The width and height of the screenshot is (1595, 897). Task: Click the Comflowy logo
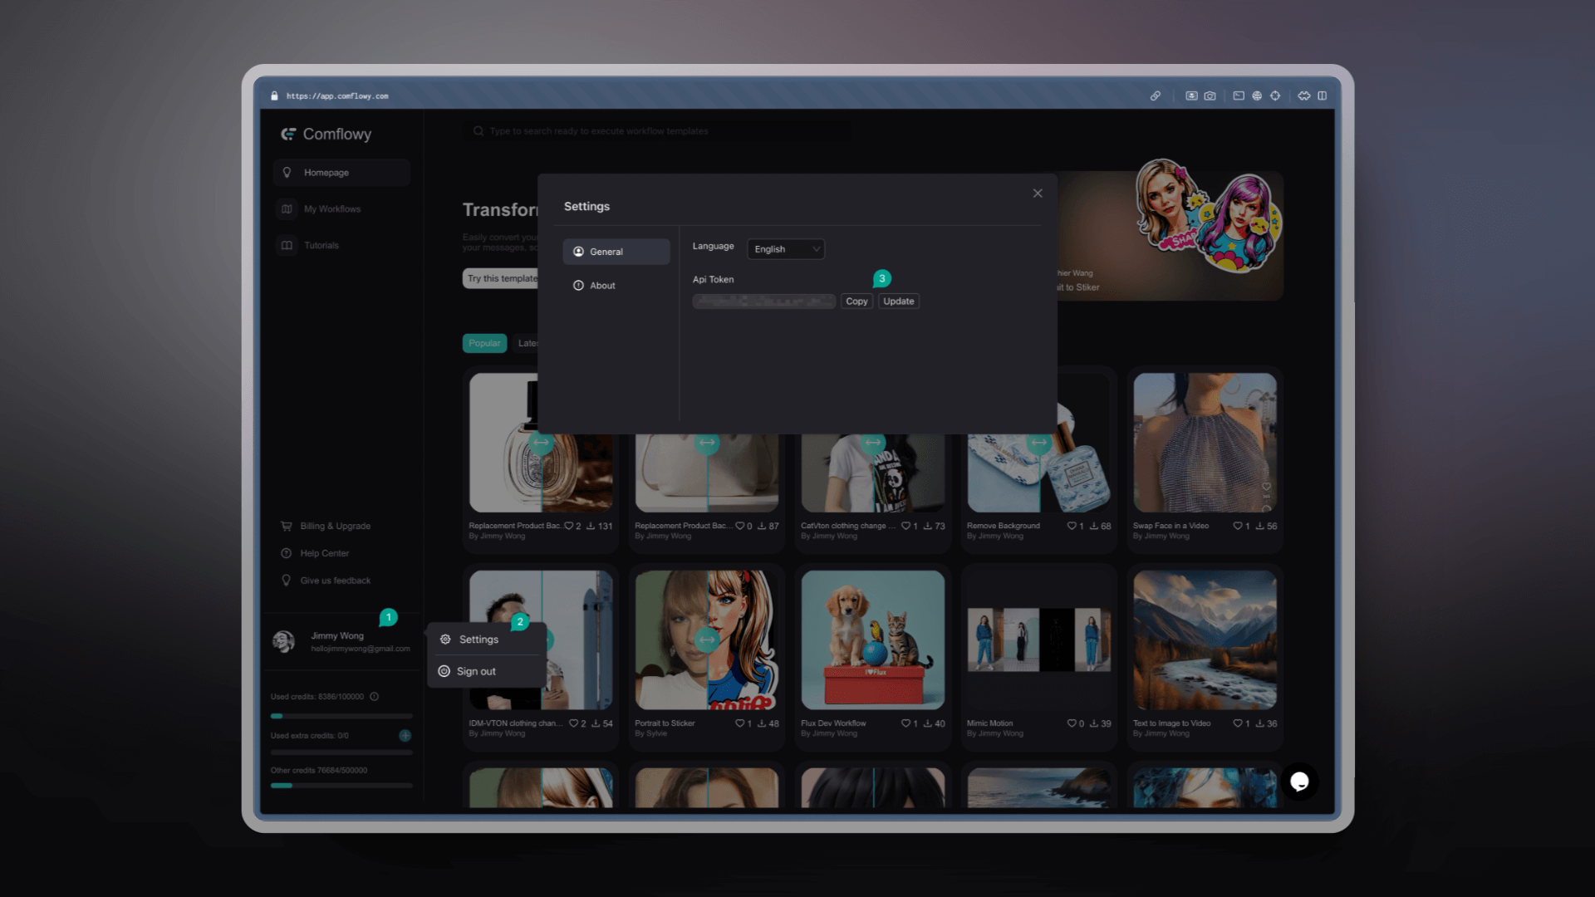[326, 135]
